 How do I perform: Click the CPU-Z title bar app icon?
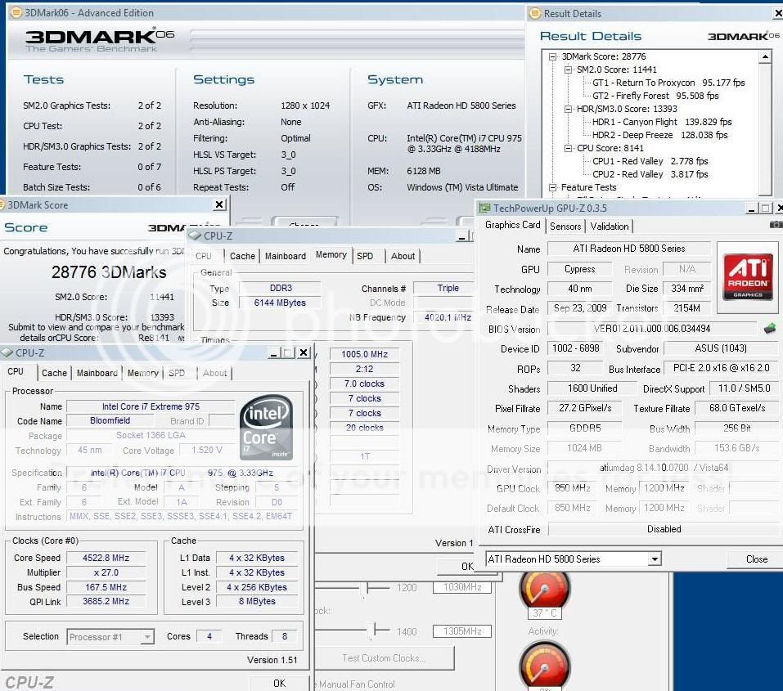click(x=8, y=352)
